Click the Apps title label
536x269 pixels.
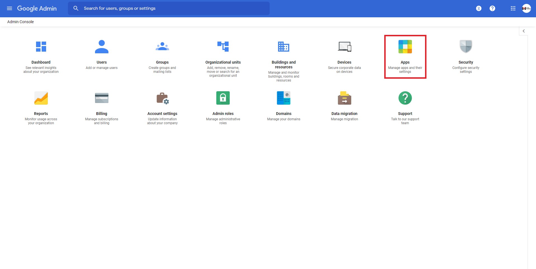tap(405, 62)
